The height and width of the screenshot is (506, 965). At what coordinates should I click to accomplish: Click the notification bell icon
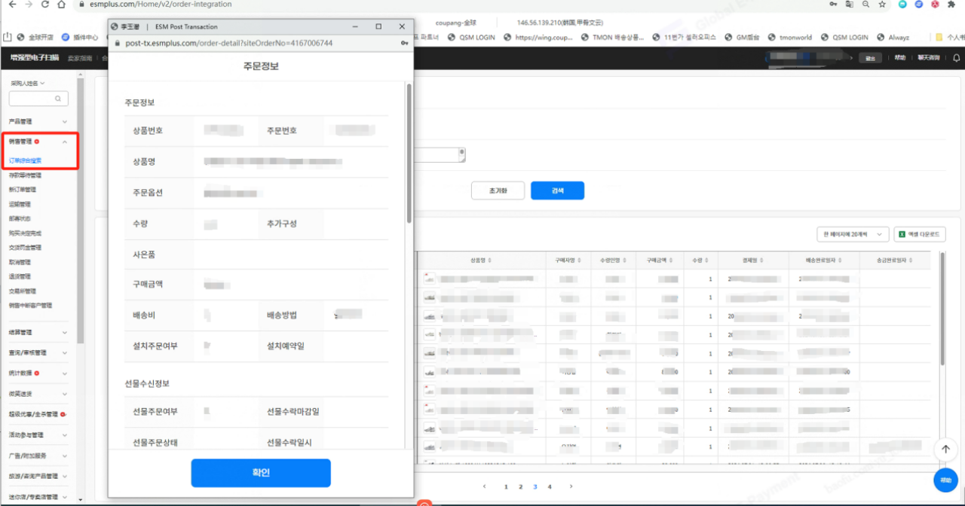pos(957,58)
